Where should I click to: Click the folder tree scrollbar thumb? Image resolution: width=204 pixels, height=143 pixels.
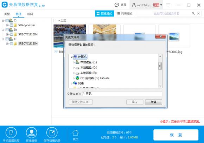pyautogui.click(x=160, y=66)
